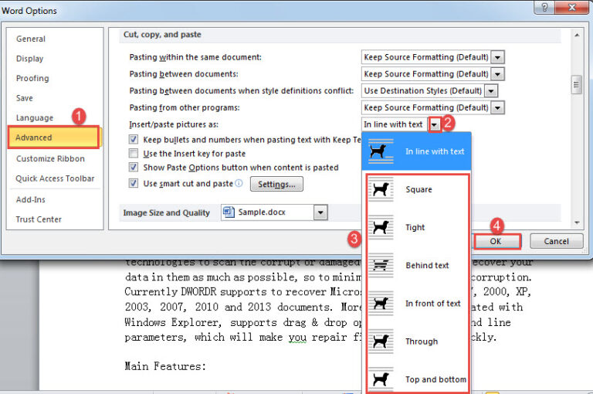This screenshot has height=394, width=593.
Task: Pick the Through wrapping dog icon
Action: tap(381, 341)
